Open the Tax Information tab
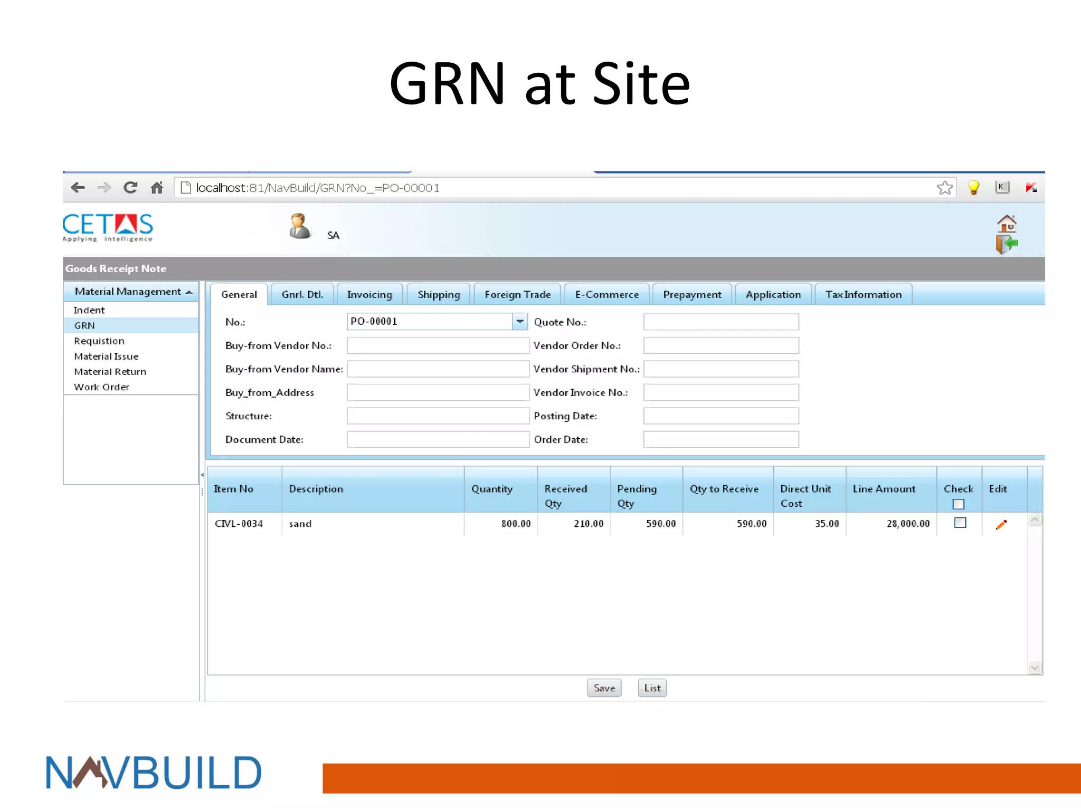The height and width of the screenshot is (810, 1081). 864,294
